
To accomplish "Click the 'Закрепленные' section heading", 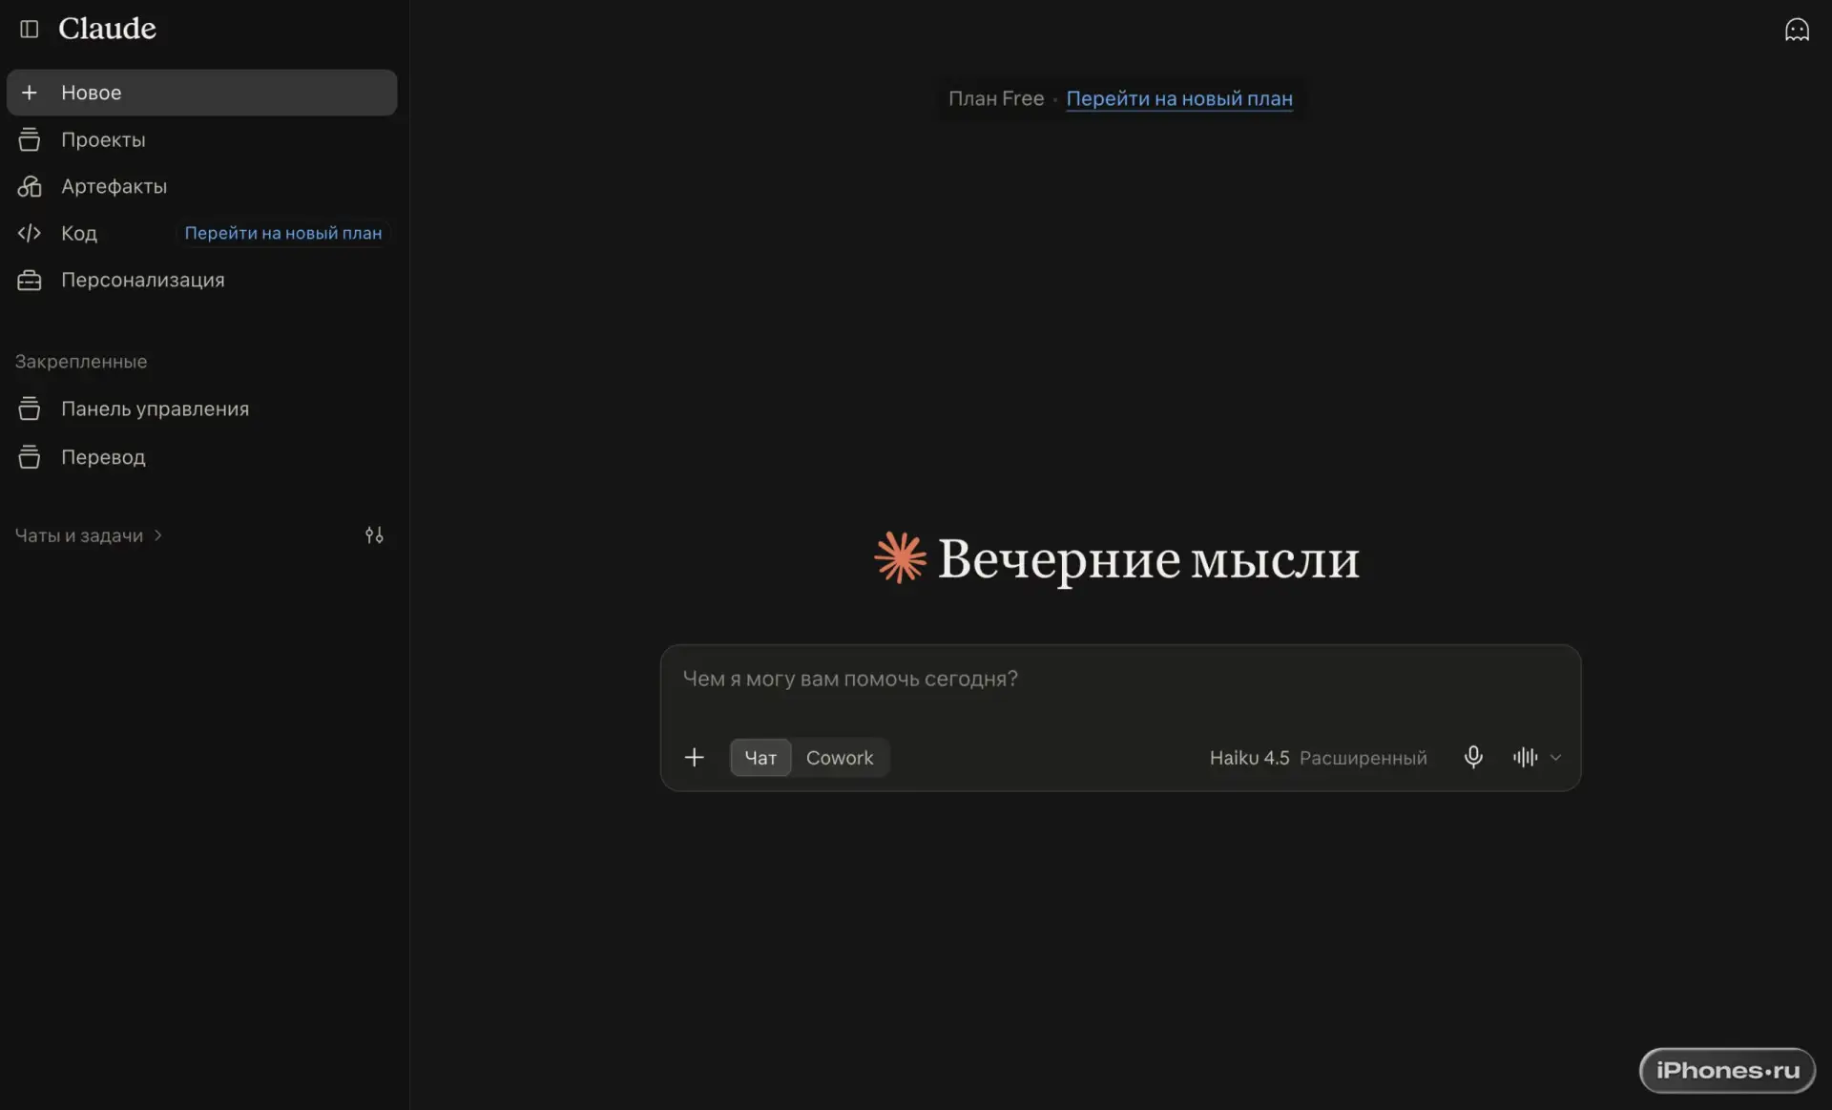I will 81,362.
